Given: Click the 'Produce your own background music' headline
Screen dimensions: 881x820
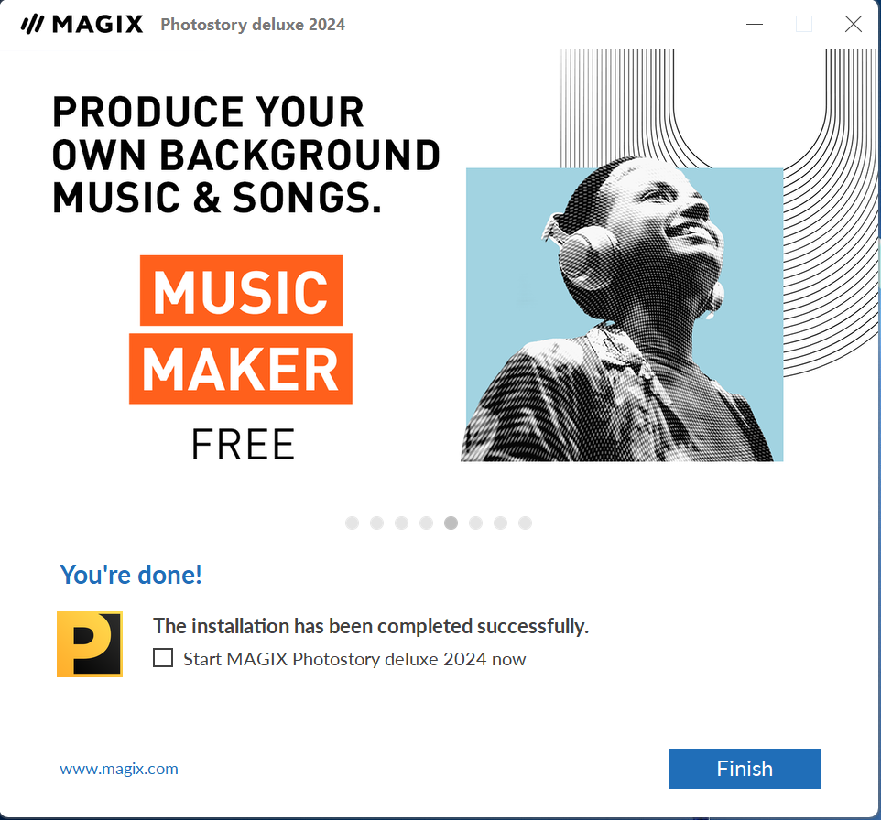Looking at the screenshot, I should pos(246,155).
